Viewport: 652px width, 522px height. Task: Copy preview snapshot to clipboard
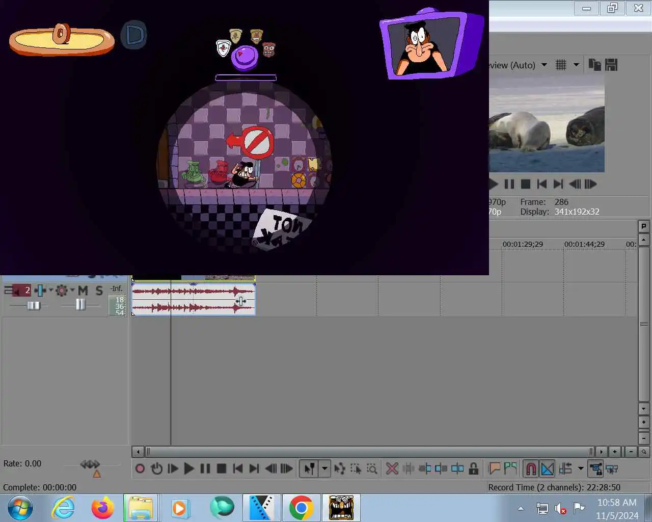click(x=594, y=65)
